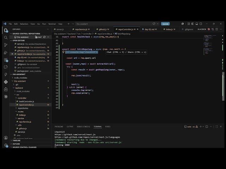226x169 pixels.
Task: Collapse the backend folder
Action: (19, 88)
